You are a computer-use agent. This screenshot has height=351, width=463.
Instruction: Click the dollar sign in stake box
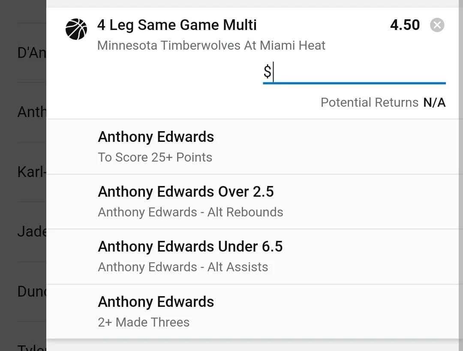267,72
